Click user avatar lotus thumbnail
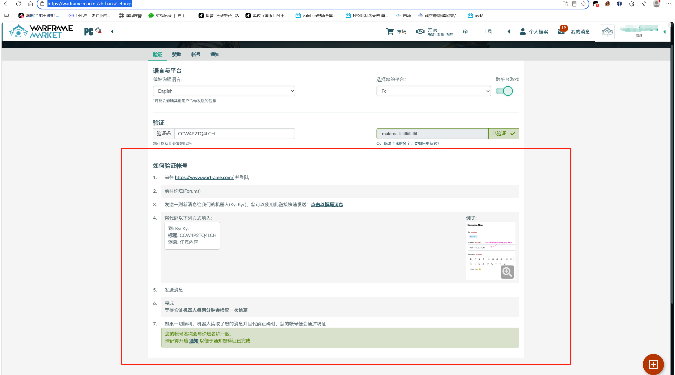 point(607,32)
